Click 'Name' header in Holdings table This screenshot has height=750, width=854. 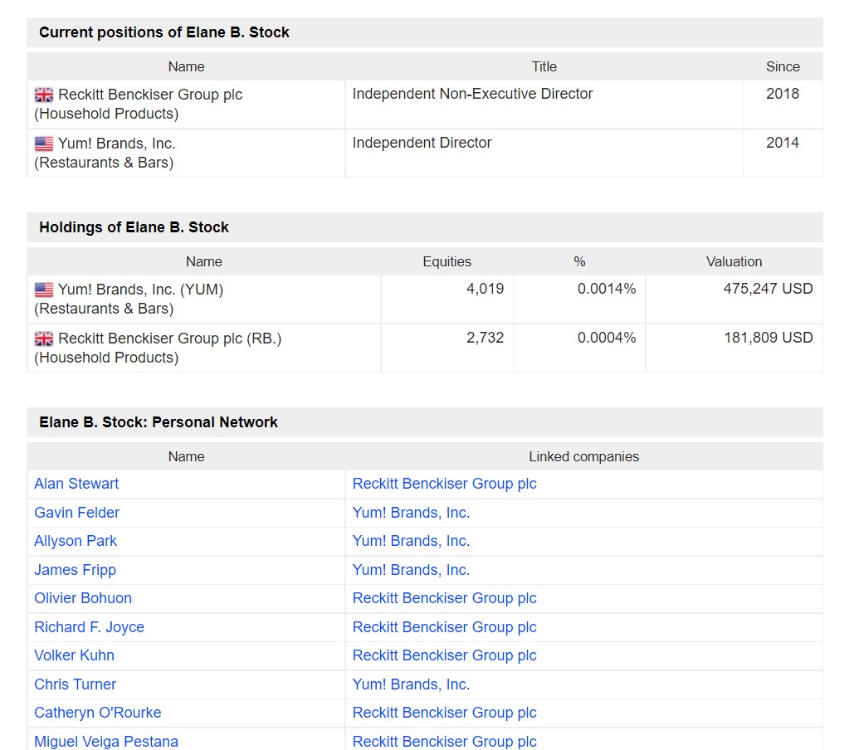[x=203, y=261]
